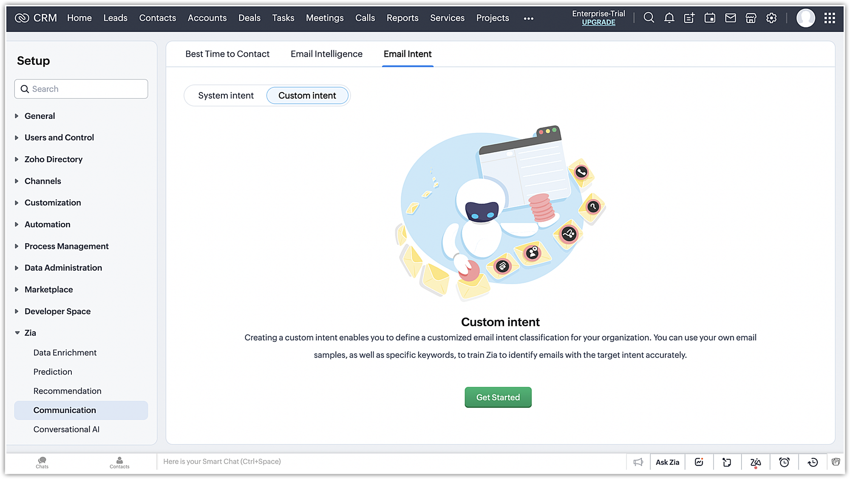Open the apps grid launcher icon

tap(830, 18)
